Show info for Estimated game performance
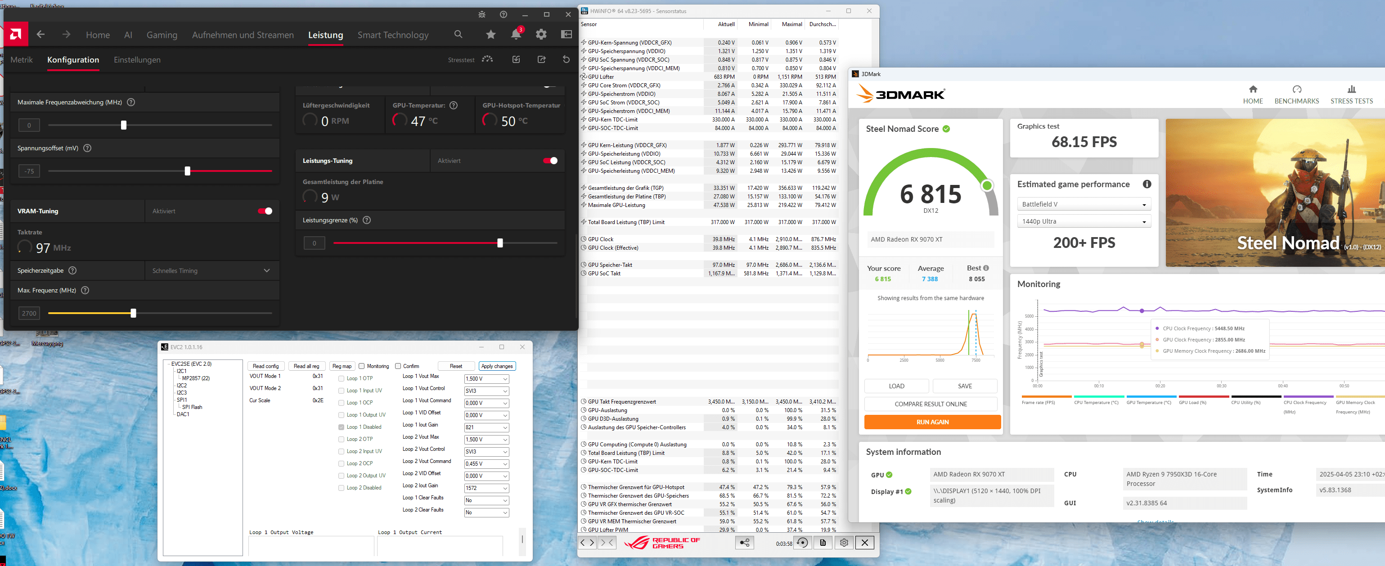1385x566 pixels. point(1147,184)
